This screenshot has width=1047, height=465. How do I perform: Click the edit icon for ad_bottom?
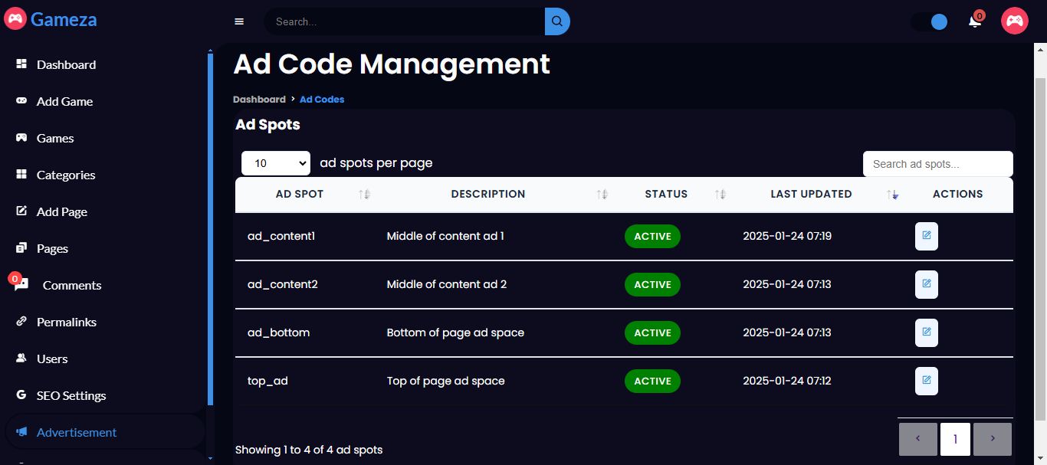point(926,332)
